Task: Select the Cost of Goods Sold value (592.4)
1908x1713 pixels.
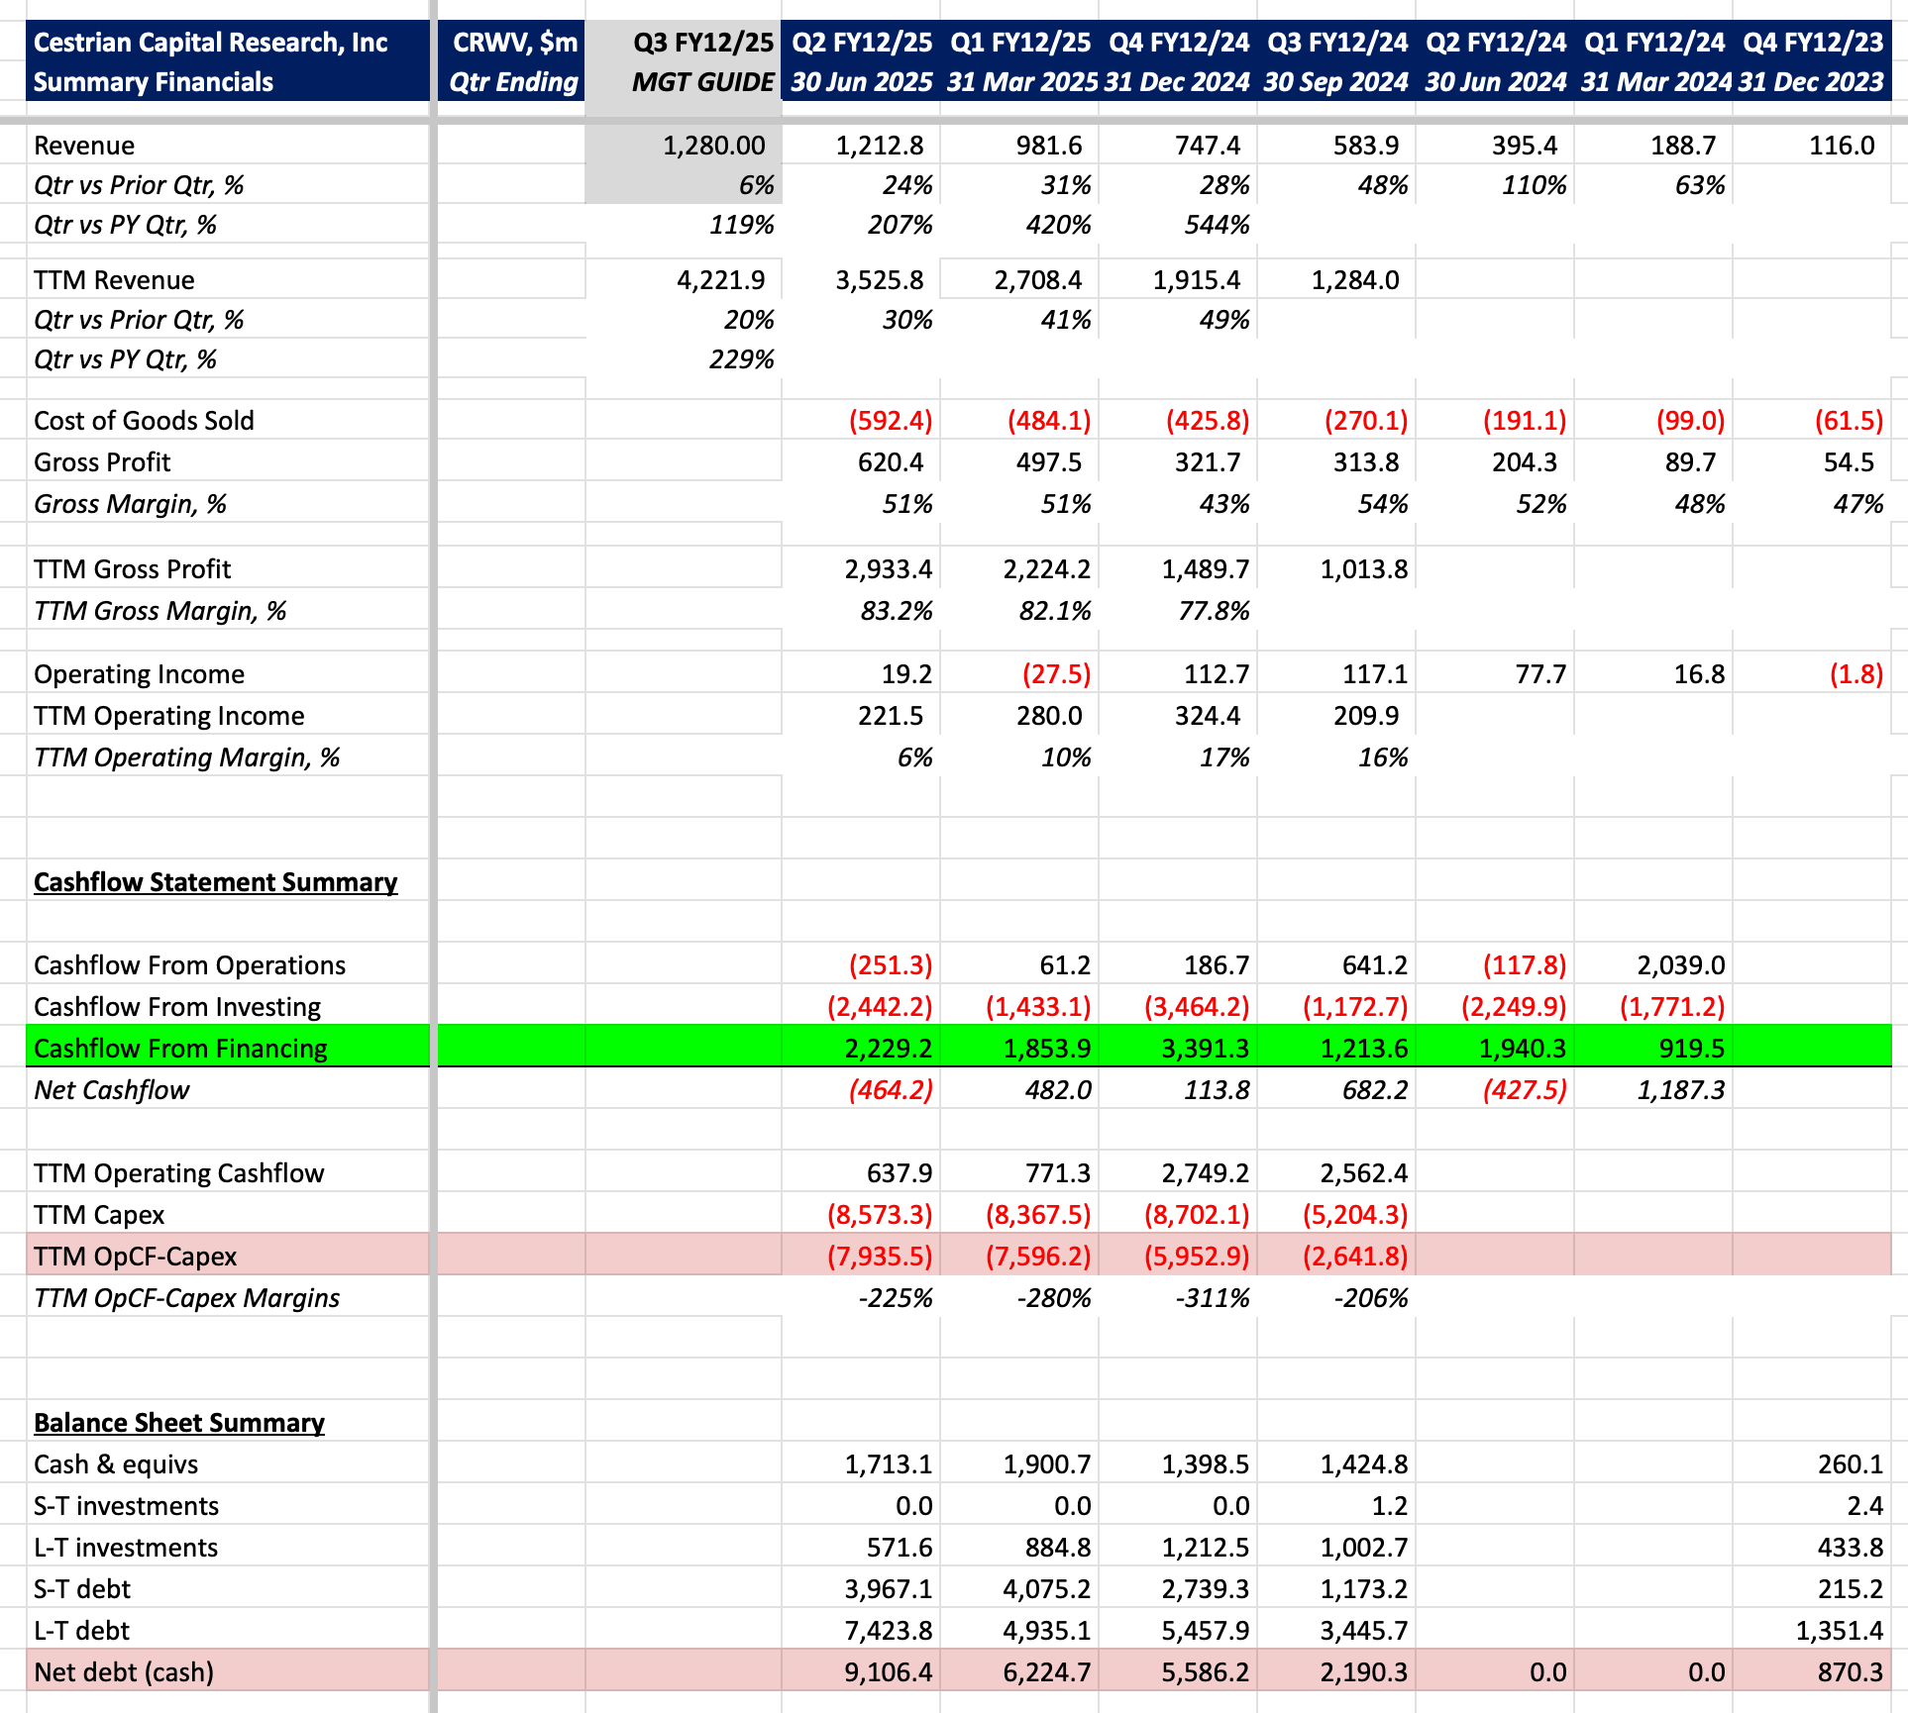Action: [890, 421]
